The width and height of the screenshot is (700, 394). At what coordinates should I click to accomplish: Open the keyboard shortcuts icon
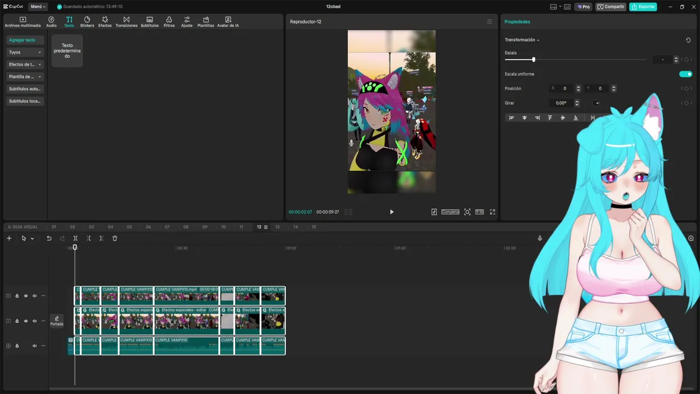pyautogui.click(x=567, y=7)
